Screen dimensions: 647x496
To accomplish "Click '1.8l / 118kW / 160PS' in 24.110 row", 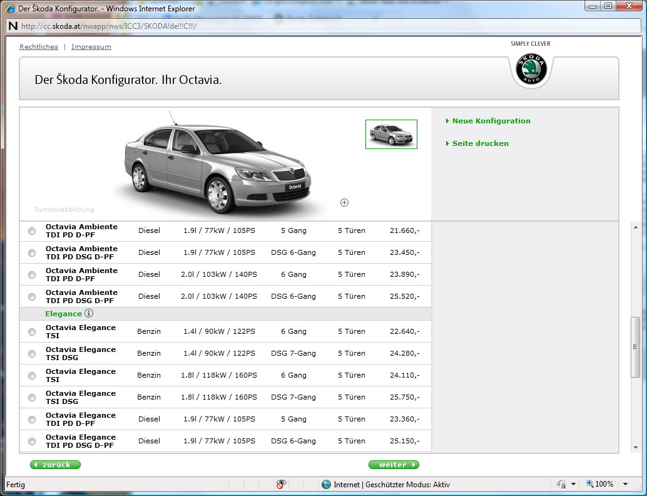I will [219, 375].
